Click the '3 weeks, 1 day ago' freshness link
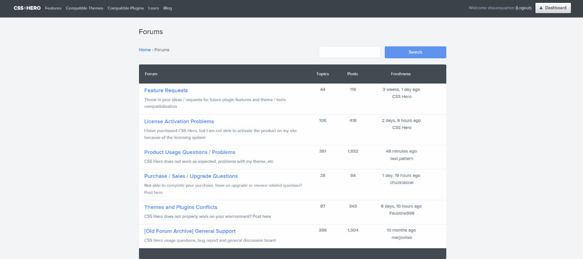Viewport: 583px width, 259px height. coord(401,90)
